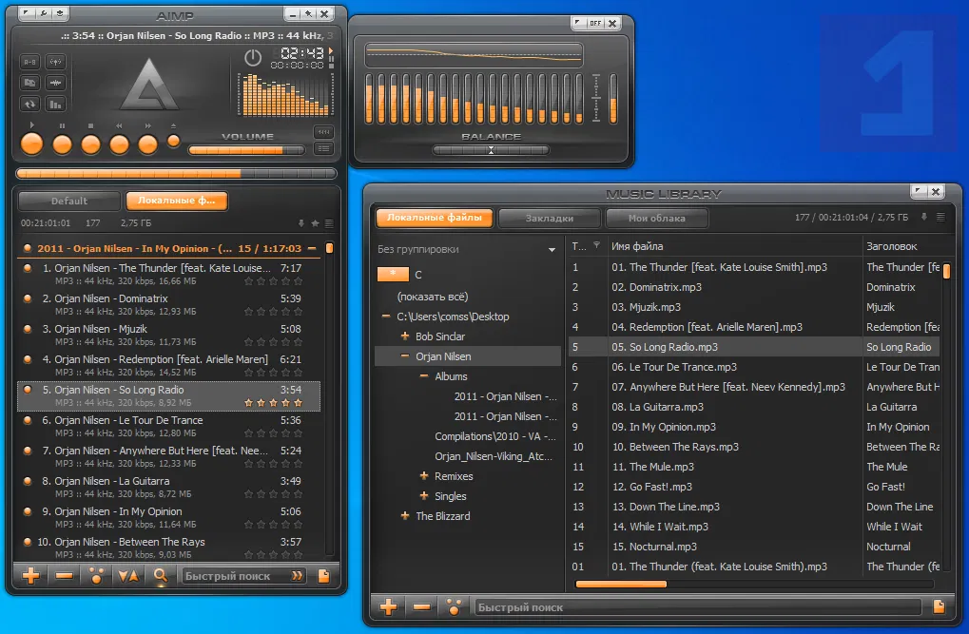The width and height of the screenshot is (969, 634).
Task: Toggle the playlist panel button by the volume bar
Action: (323, 148)
